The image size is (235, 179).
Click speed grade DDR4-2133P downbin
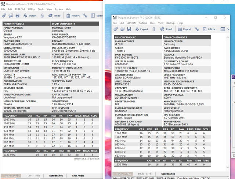pyautogui.click(x=17, y=71)
